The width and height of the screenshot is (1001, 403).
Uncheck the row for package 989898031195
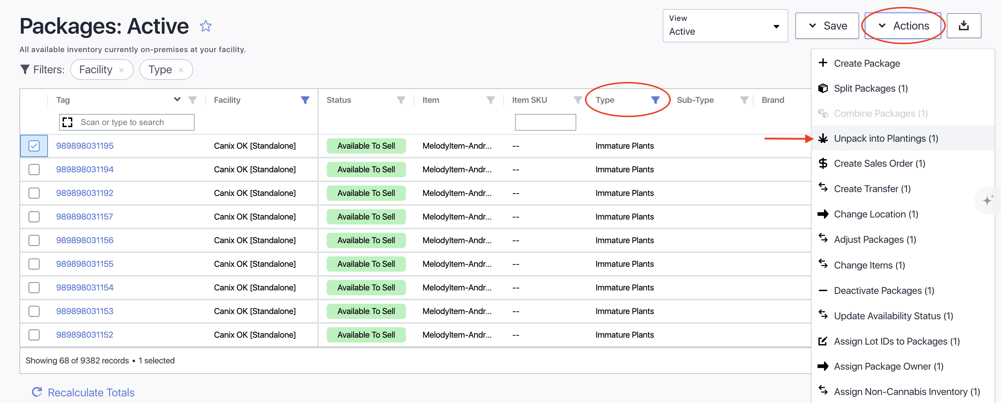pos(34,146)
